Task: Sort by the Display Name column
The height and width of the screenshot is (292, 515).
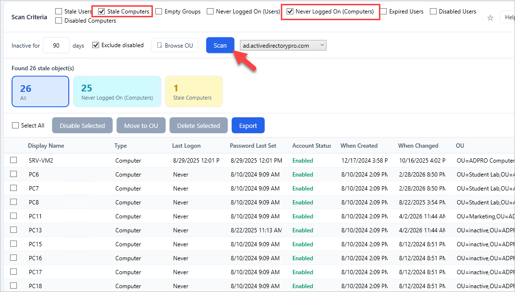Action: click(x=46, y=145)
